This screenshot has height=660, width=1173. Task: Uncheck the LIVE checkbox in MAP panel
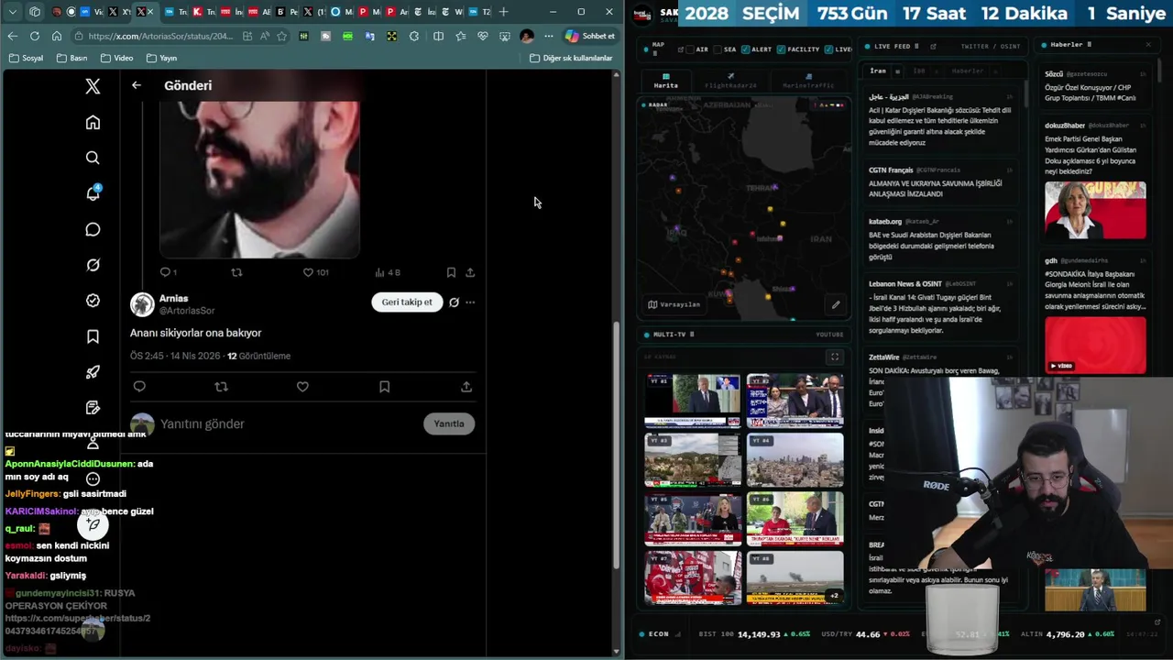(x=828, y=49)
